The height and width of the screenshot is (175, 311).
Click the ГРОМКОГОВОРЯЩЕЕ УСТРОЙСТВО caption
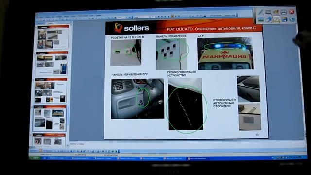coord(181,74)
